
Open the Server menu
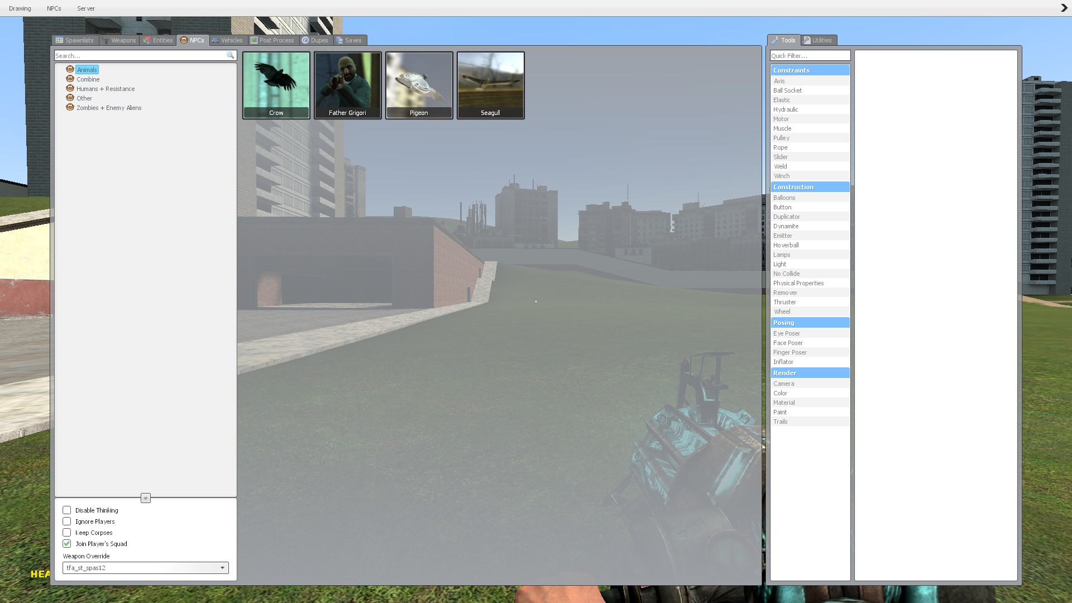pyautogui.click(x=86, y=8)
